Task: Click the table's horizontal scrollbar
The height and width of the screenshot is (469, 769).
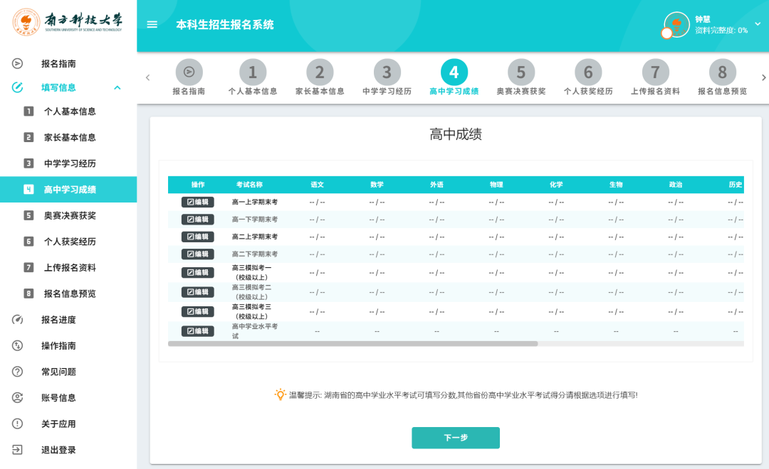Action: coord(353,344)
